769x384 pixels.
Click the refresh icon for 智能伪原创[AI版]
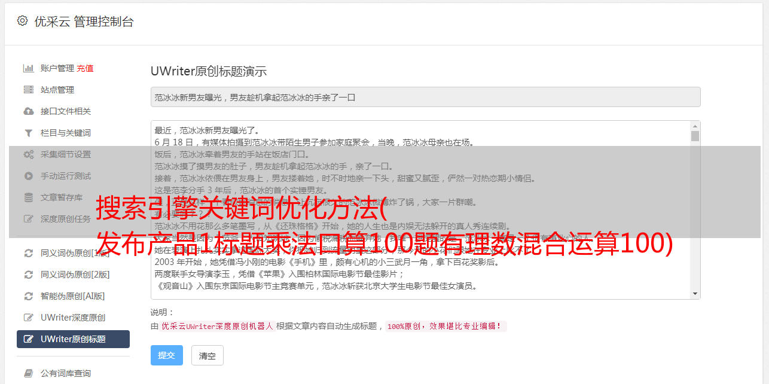pyautogui.click(x=28, y=296)
